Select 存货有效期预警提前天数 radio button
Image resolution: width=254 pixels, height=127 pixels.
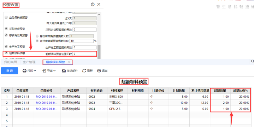tap(37, 36)
